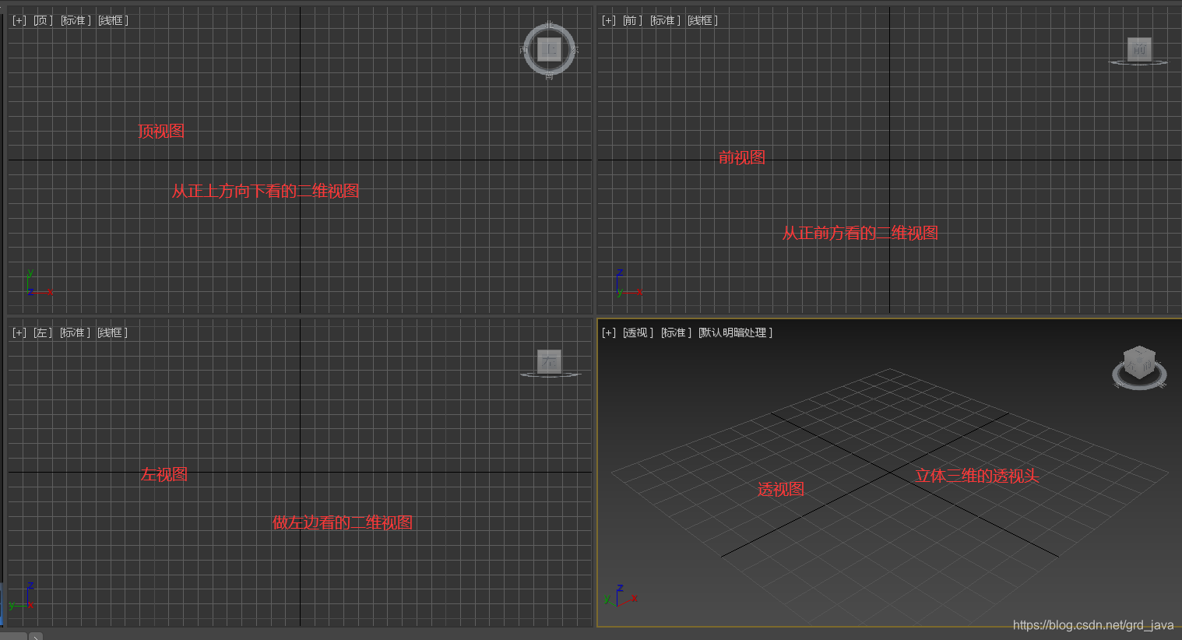
Task: Click the 北 compass label on Top ViewCube
Action: pyautogui.click(x=550, y=25)
